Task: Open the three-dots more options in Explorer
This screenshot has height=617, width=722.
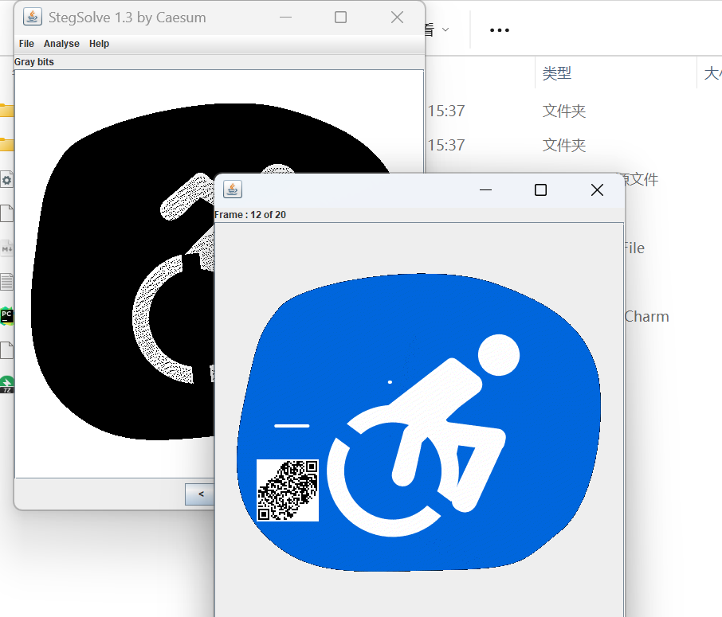Action: pyautogui.click(x=500, y=30)
